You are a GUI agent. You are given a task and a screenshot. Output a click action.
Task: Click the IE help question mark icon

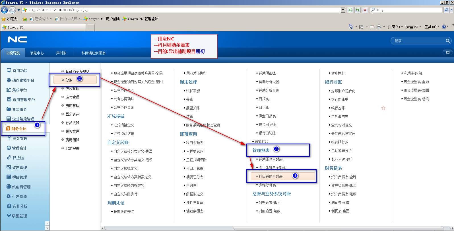444,27
